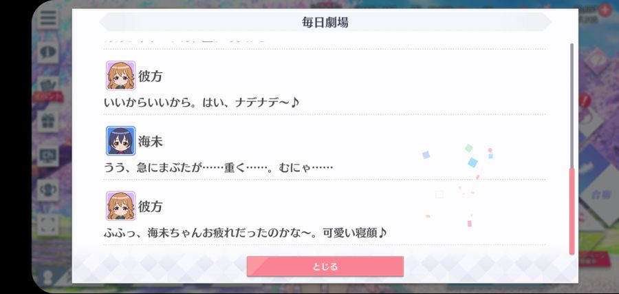Click the line いいからいいから。はい、ナデナデ〜♪

point(202,103)
